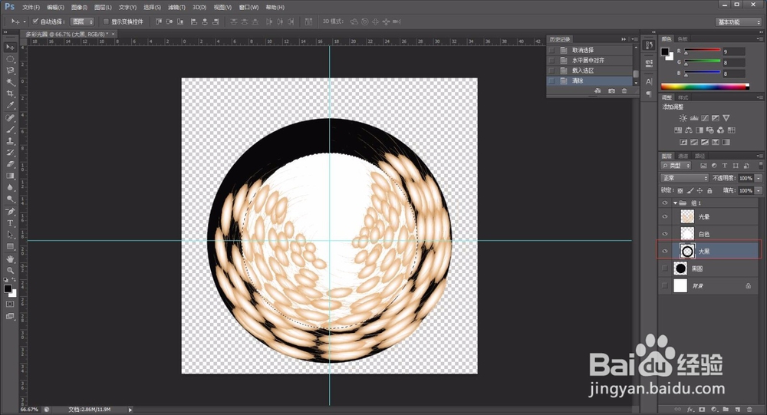Toggle Quick Mask mode icon
Screen dimensions: 767x415
point(10,304)
